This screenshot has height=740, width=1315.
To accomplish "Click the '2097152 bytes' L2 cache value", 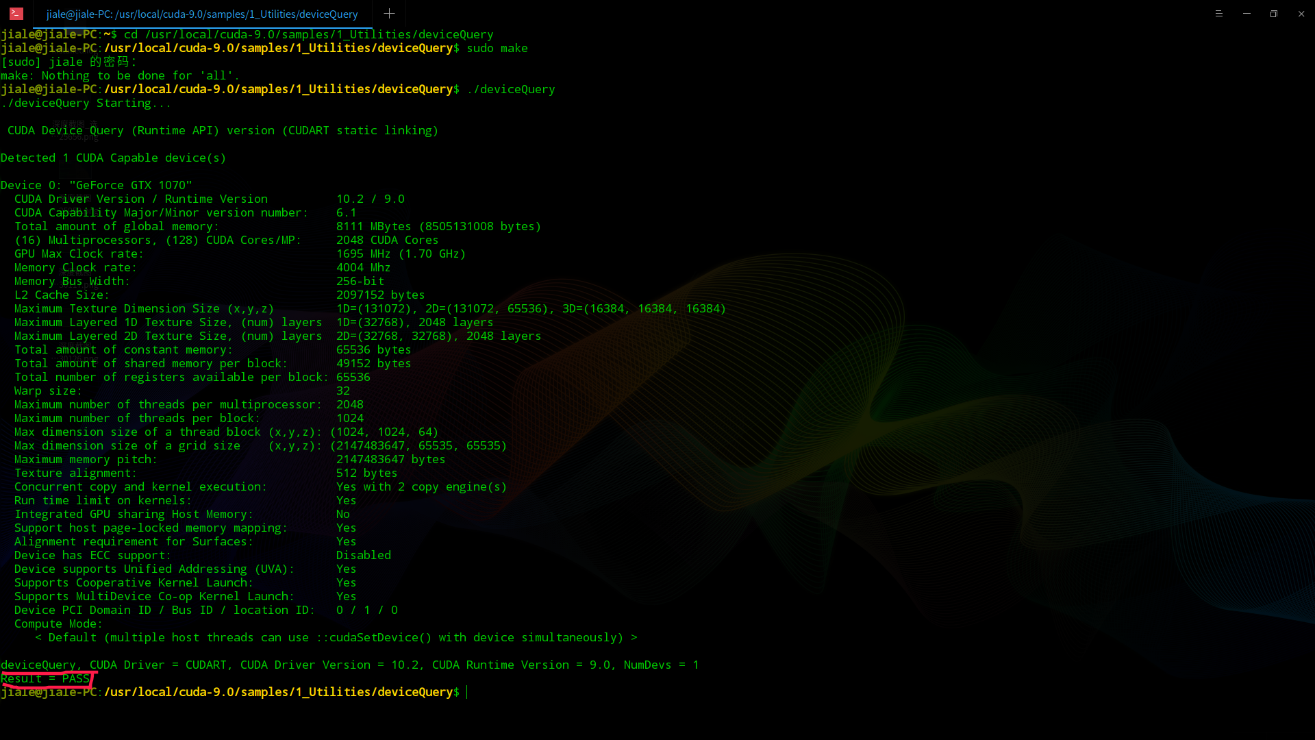I will tap(381, 295).
